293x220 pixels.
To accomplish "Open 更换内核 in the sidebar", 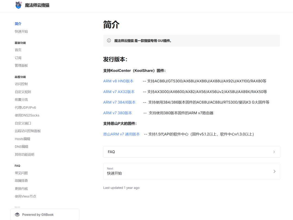I will (x=21, y=189).
